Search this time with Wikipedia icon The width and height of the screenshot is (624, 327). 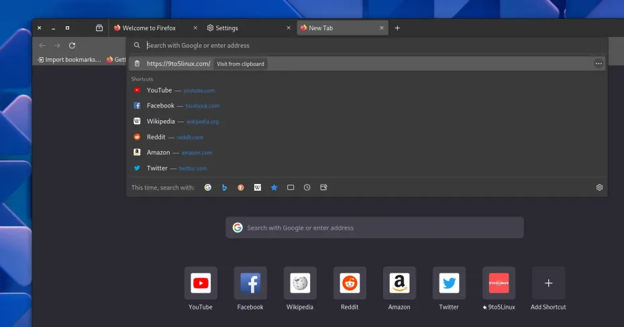tap(258, 187)
